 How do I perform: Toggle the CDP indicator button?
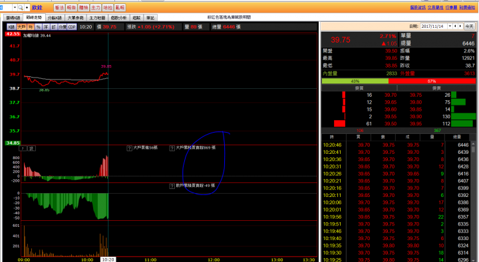coord(72,27)
